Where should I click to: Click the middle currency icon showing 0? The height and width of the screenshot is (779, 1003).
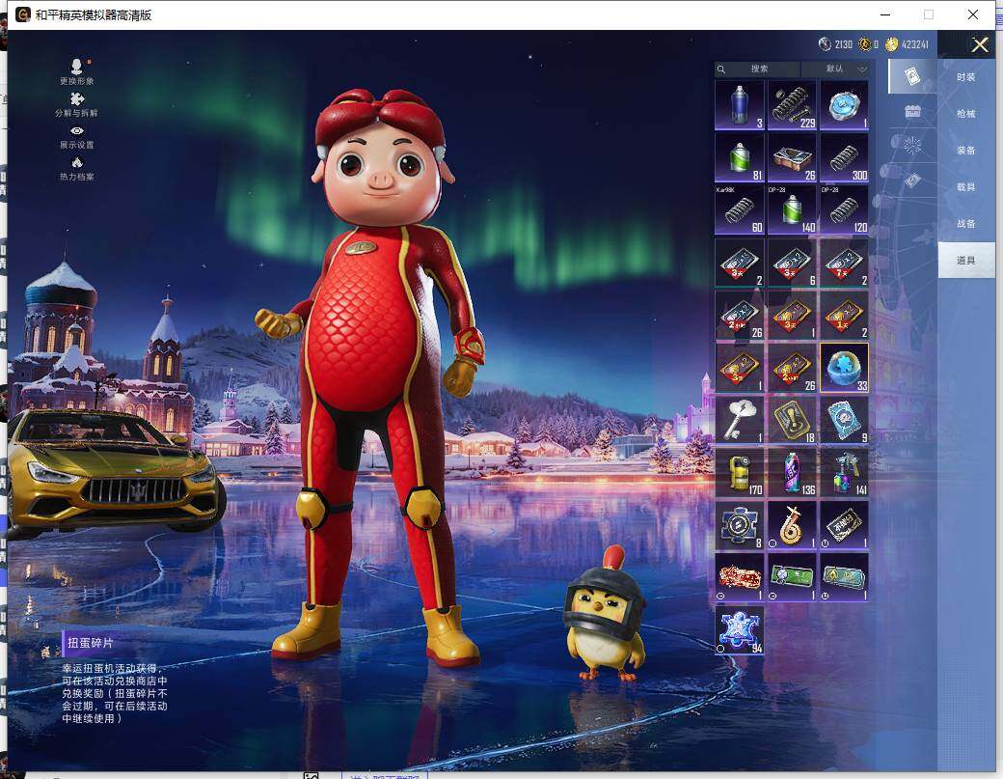(864, 44)
